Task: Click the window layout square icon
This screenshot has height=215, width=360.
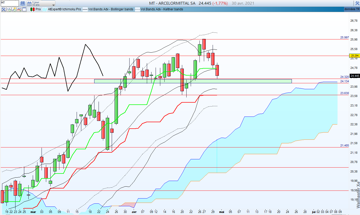Action: pos(24,9)
